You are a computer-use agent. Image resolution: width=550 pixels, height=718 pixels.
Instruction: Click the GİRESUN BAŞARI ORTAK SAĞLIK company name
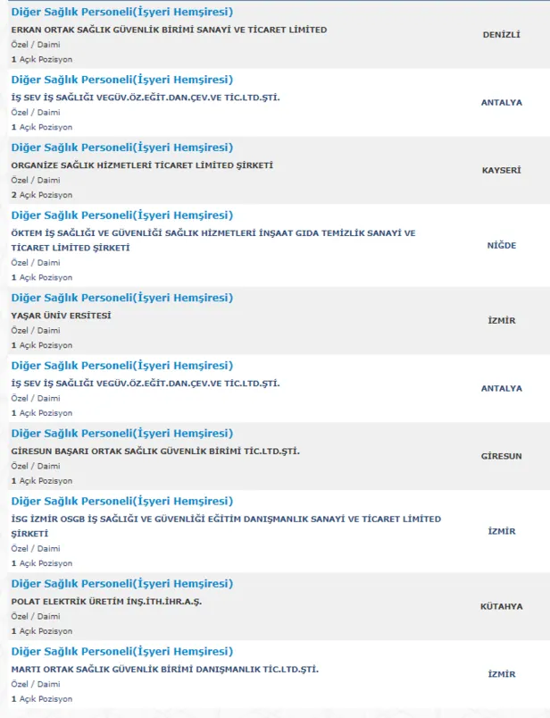[x=155, y=452]
